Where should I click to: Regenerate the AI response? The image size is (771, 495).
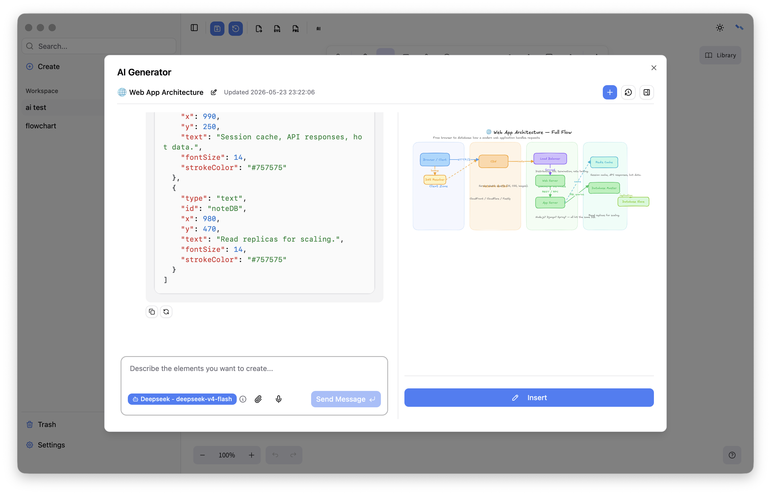[166, 311]
